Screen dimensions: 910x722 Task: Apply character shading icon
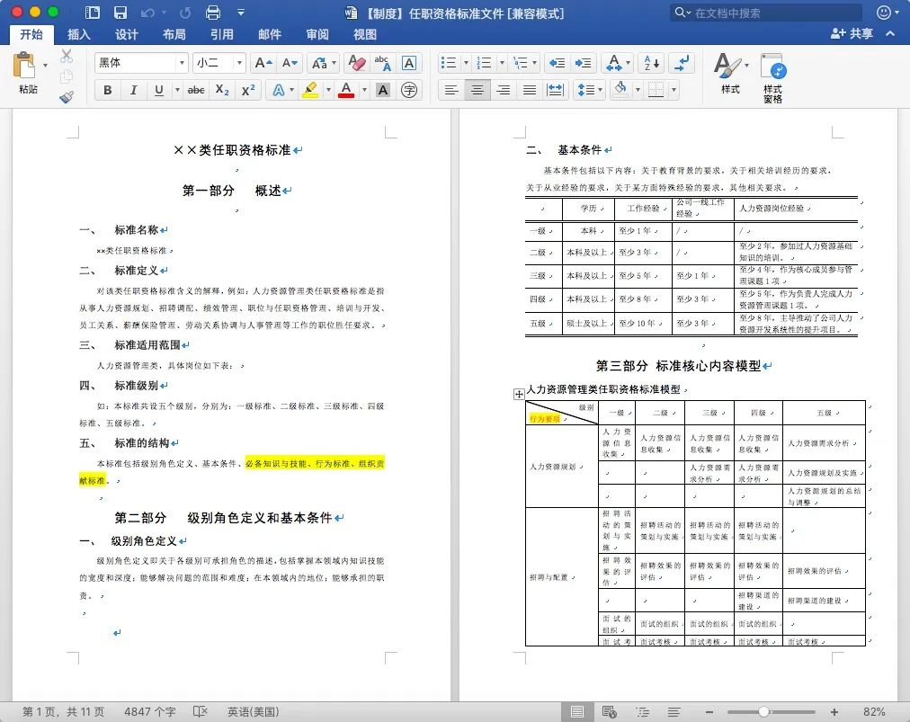pyautogui.click(x=383, y=90)
